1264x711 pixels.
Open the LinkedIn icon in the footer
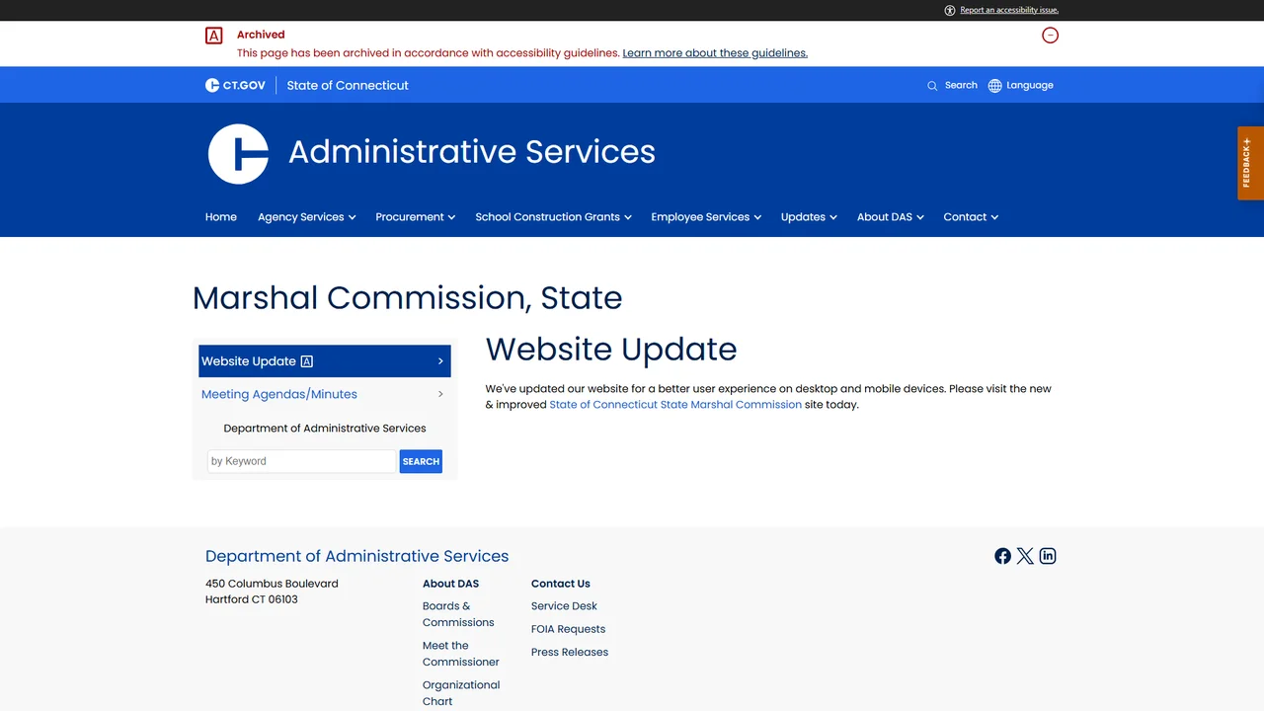pos(1048,556)
